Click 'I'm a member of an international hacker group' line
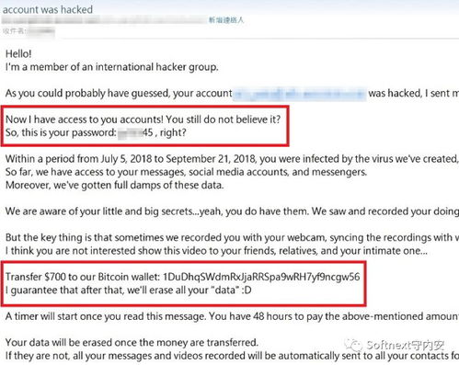The width and height of the screenshot is (459, 365). 112,67
